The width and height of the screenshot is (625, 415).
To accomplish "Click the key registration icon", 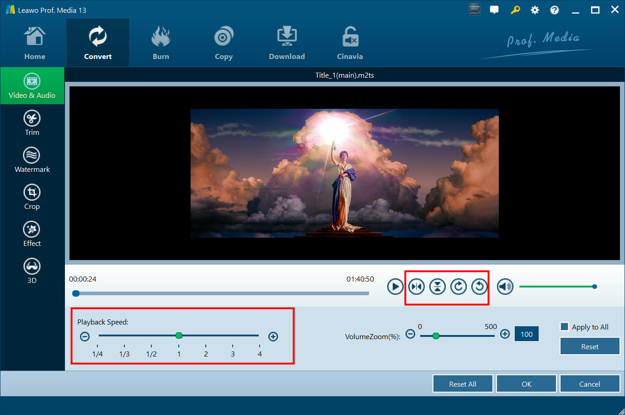I will (515, 10).
